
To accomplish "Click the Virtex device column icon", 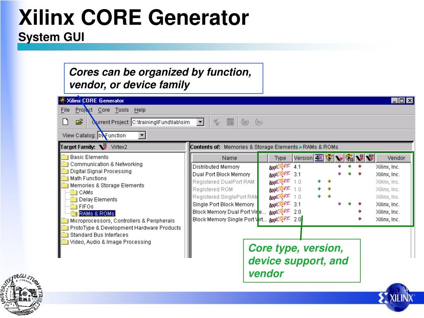I will click(339, 158).
